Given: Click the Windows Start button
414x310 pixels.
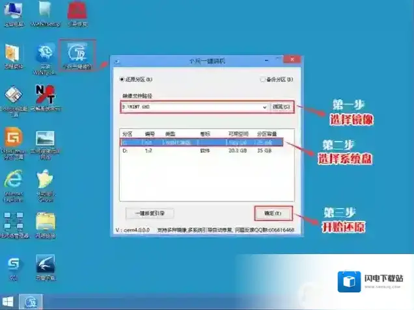Looking at the screenshot, I should 8,302.
